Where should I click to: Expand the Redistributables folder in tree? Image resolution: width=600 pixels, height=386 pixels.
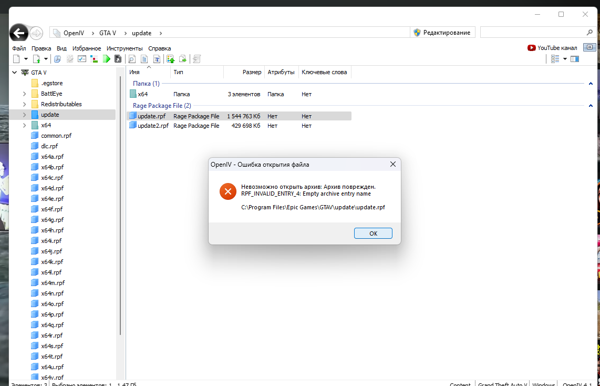pos(25,104)
